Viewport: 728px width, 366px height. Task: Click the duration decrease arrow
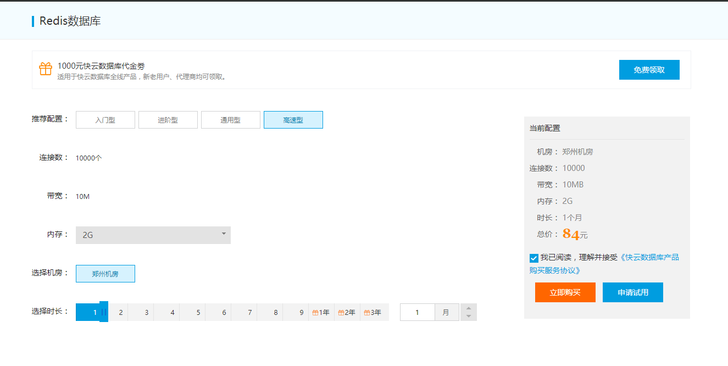(469, 316)
